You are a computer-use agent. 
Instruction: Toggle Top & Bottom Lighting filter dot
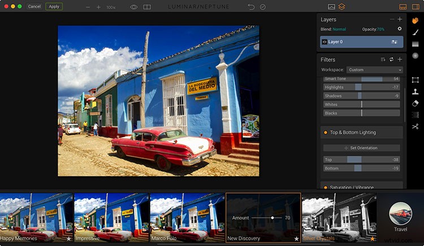point(326,133)
